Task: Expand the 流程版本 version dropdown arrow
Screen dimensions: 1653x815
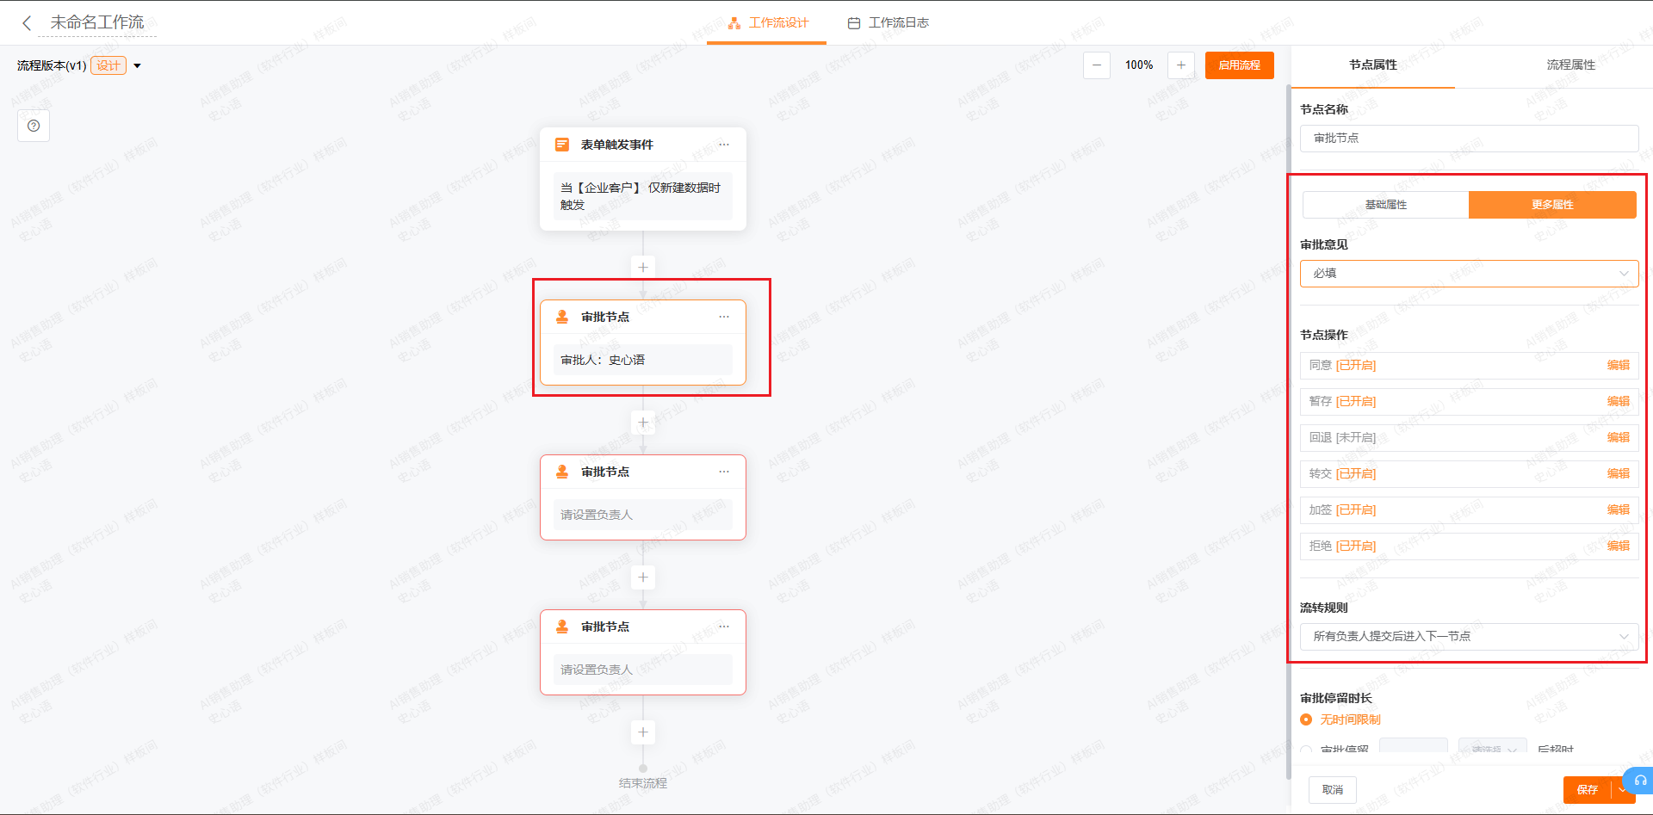Action: (x=137, y=66)
